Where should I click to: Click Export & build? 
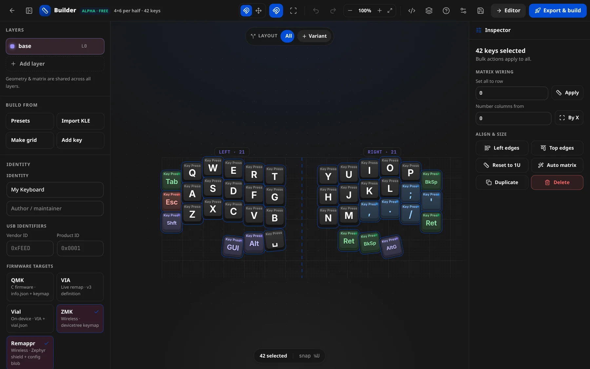coord(558,10)
